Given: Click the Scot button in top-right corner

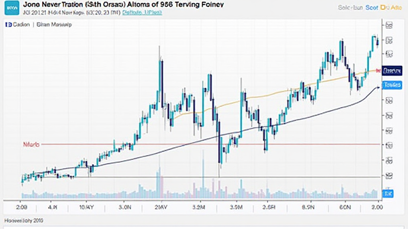Looking at the screenshot, I should [372, 7].
